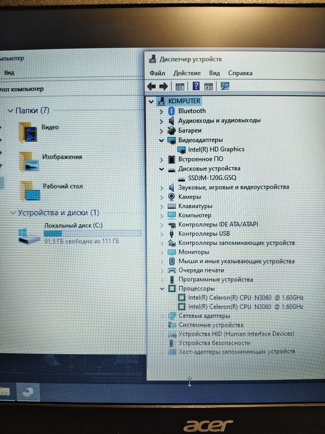
Task: Open the Действие menu
Action: pos(187,73)
